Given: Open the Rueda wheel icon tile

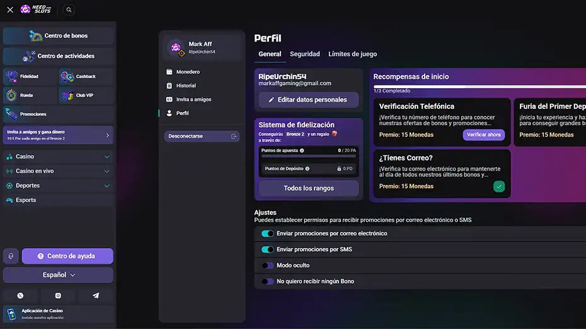Looking at the screenshot, I should (x=30, y=95).
